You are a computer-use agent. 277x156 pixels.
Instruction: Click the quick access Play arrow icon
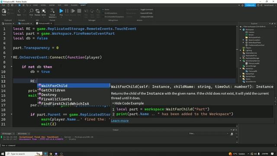[19, 5]
